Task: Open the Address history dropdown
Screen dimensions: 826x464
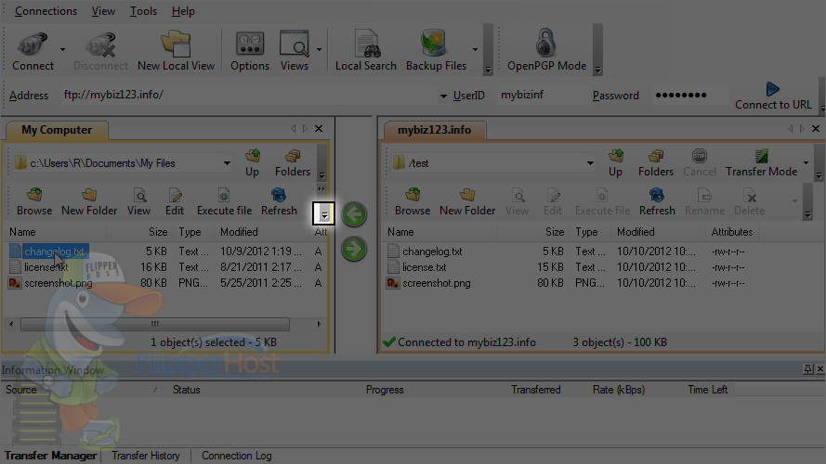Action: click(x=443, y=96)
